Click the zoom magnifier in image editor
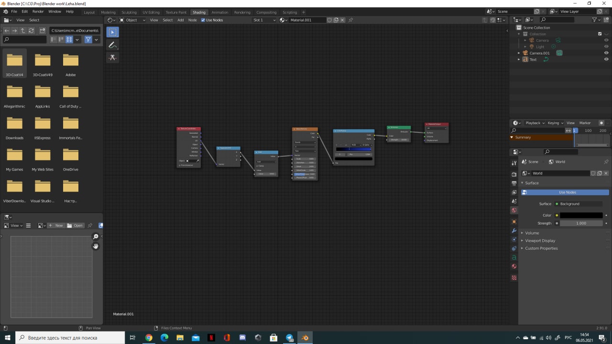Viewport: 612px width, 344px height. coord(96,236)
